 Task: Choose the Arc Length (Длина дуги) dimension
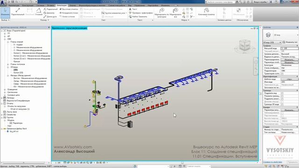click(x=50, y=17)
